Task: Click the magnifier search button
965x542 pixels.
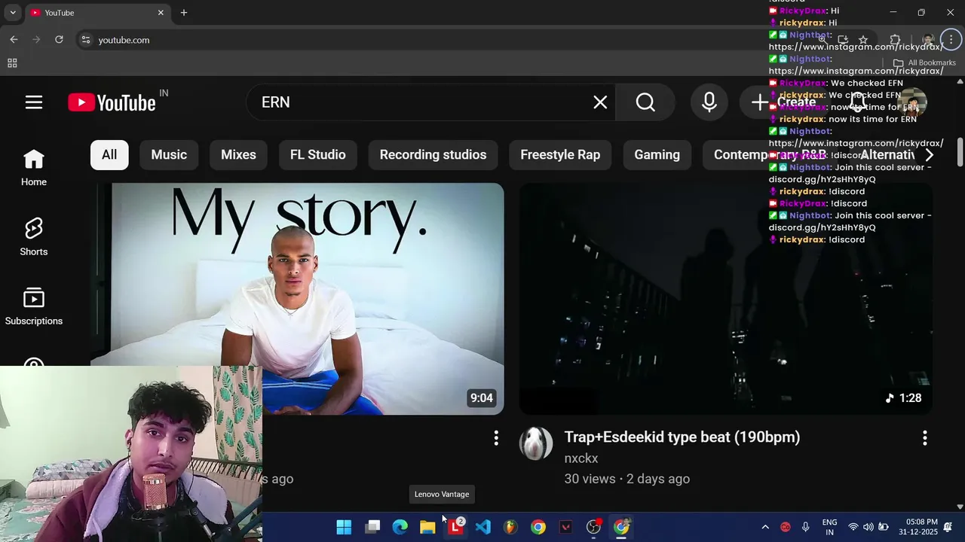Action: (x=645, y=102)
